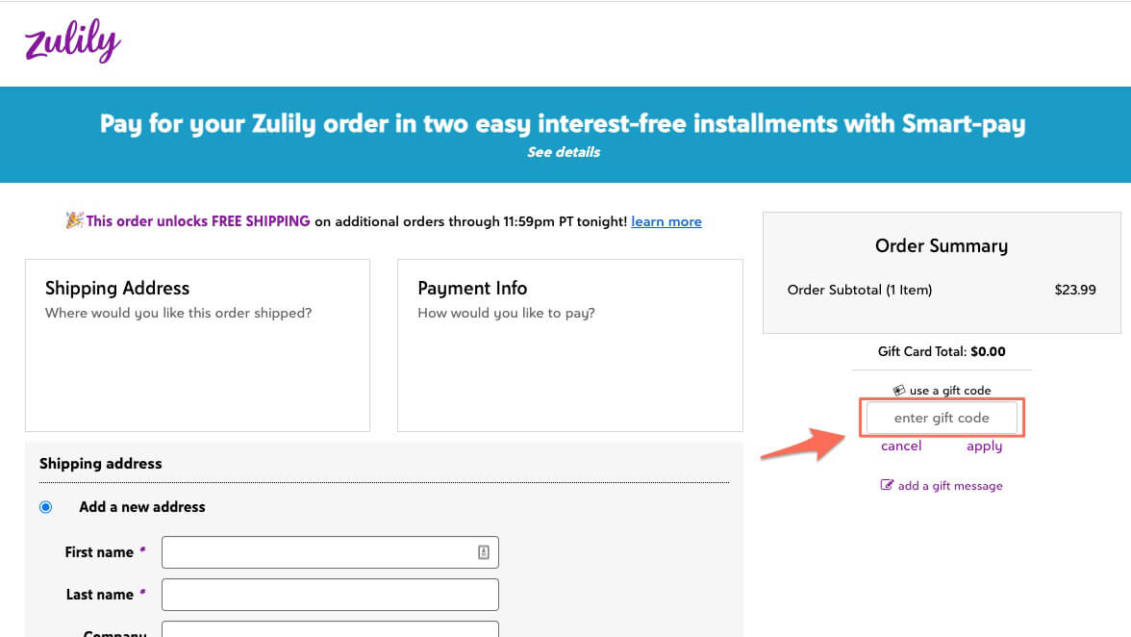Click the gift tag icon above the gift code field
This screenshot has width=1131, height=637.
tap(899, 391)
